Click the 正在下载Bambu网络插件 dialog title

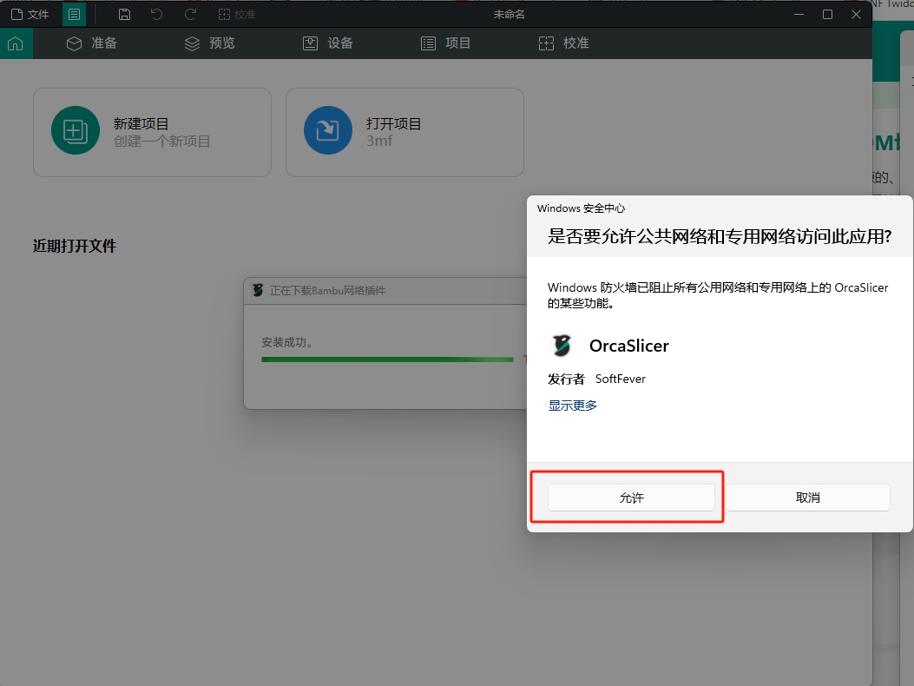tap(327, 291)
